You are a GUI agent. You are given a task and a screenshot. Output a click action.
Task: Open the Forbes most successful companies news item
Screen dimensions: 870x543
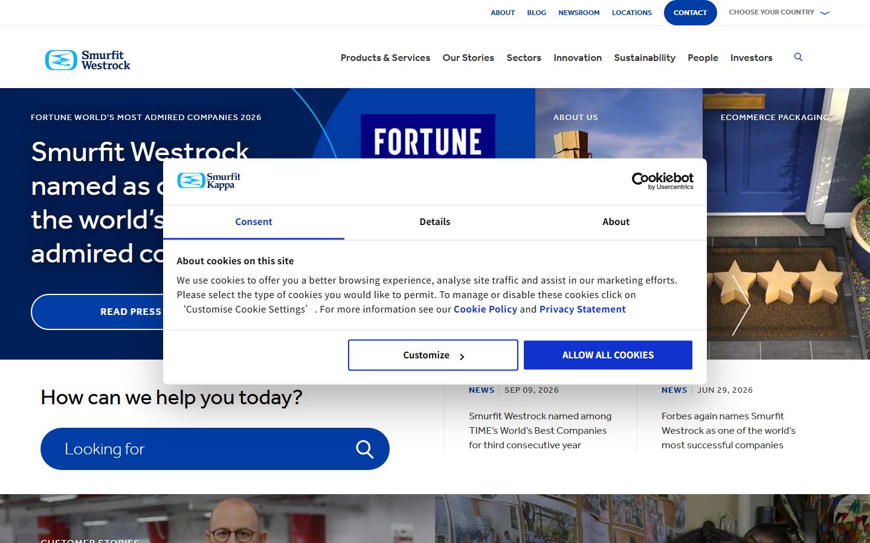(728, 430)
